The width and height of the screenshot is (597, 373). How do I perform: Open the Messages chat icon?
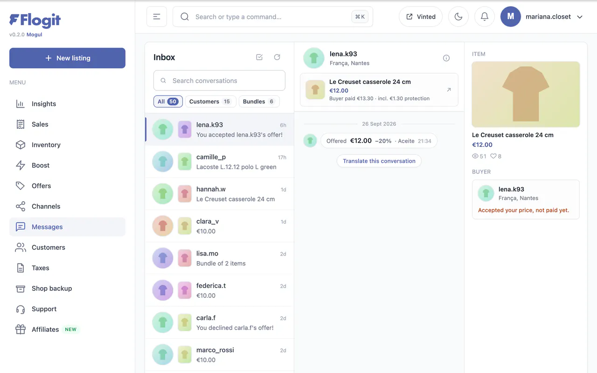tap(21, 227)
